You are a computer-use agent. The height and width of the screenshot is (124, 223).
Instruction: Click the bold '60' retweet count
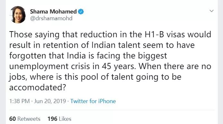coord(13,119)
